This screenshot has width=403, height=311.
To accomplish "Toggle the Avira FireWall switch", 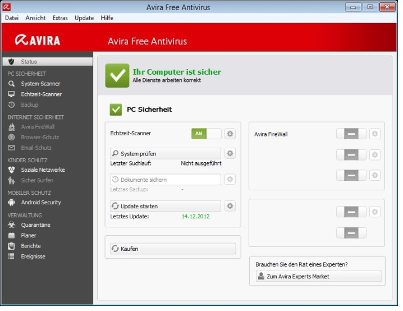I will click(x=351, y=134).
